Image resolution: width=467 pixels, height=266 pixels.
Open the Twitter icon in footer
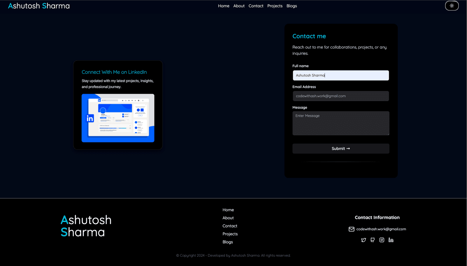click(x=363, y=240)
